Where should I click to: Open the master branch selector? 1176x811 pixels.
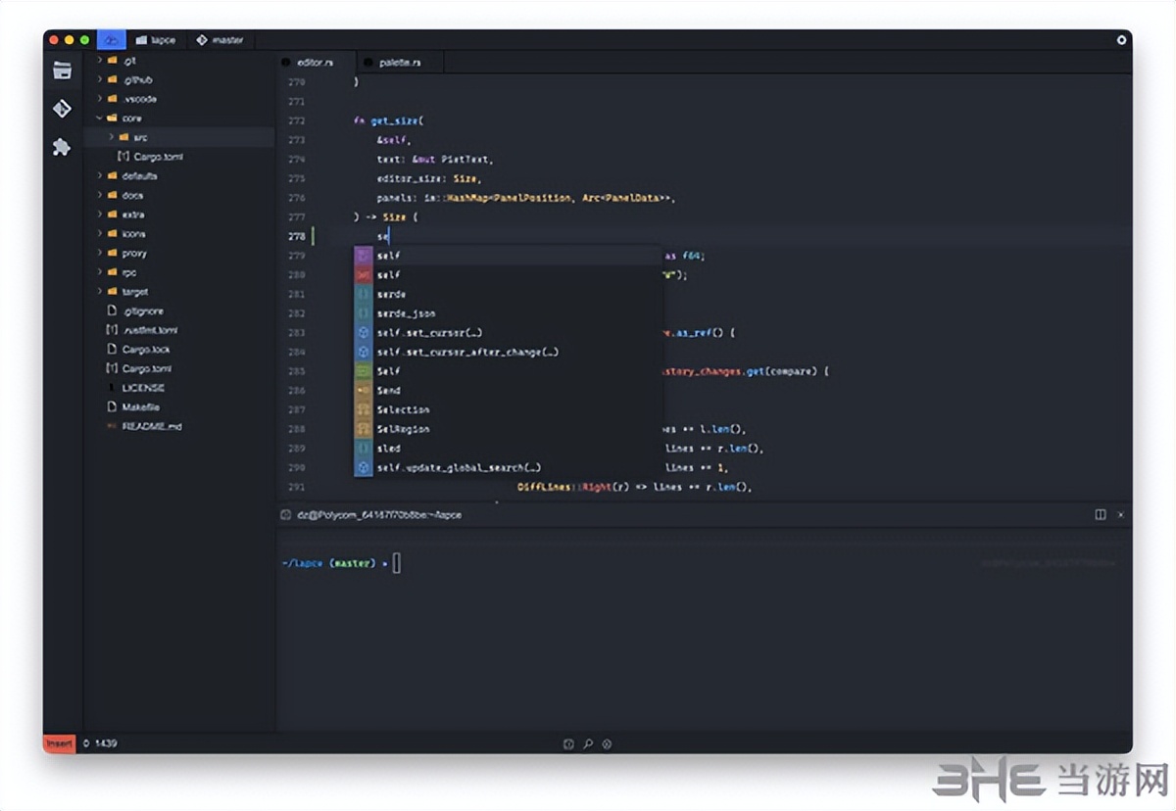click(x=220, y=40)
